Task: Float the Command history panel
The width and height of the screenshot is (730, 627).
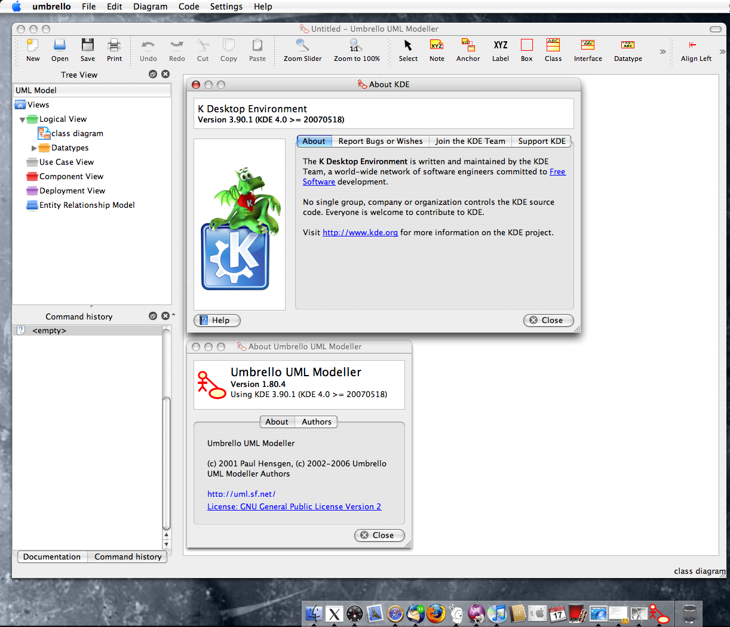Action: pyautogui.click(x=153, y=316)
